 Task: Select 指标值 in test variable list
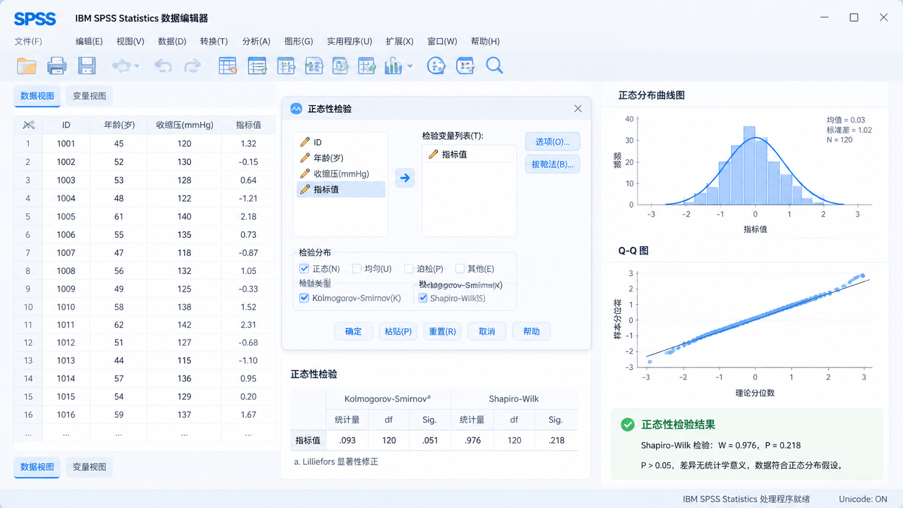coord(469,154)
